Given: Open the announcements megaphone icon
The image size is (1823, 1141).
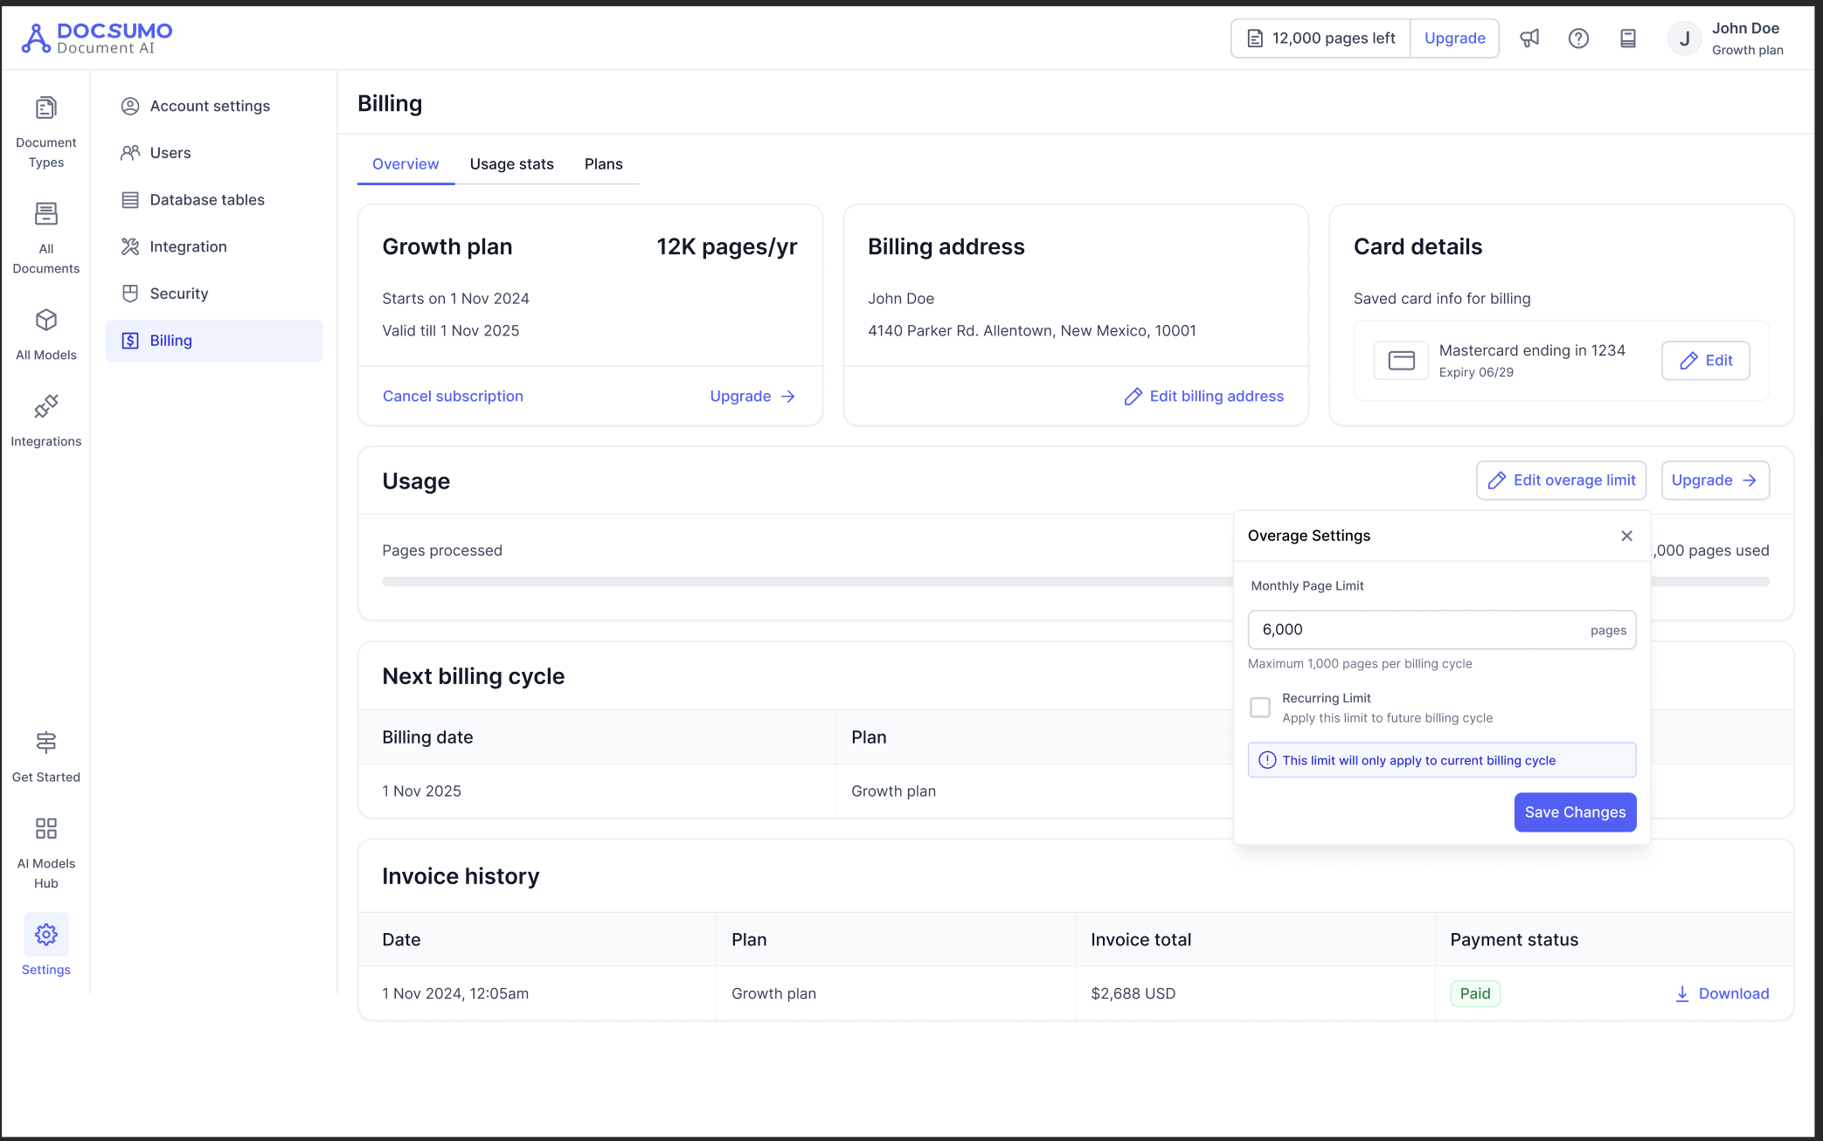Looking at the screenshot, I should coord(1528,38).
